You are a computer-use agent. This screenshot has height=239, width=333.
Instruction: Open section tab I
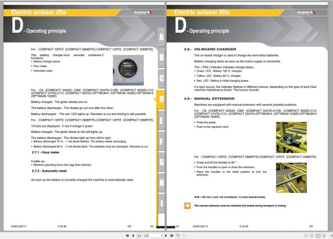162,203
